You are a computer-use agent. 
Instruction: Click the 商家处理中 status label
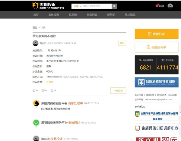tap(75, 103)
